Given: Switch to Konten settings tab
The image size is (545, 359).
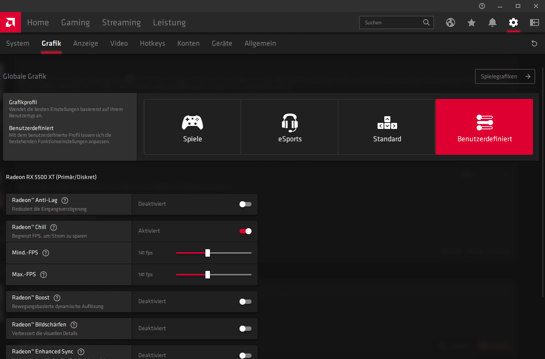Looking at the screenshot, I should coord(189,43).
